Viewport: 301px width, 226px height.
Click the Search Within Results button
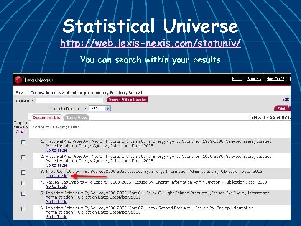click(127, 99)
